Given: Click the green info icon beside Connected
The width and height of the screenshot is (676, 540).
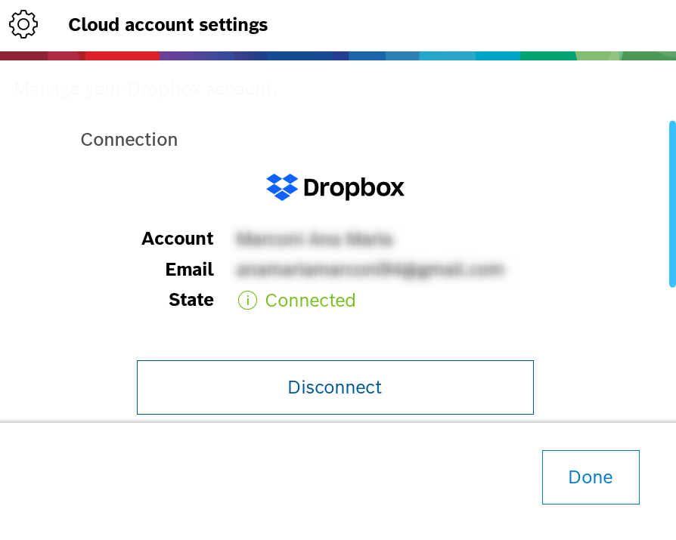Looking at the screenshot, I should (247, 300).
